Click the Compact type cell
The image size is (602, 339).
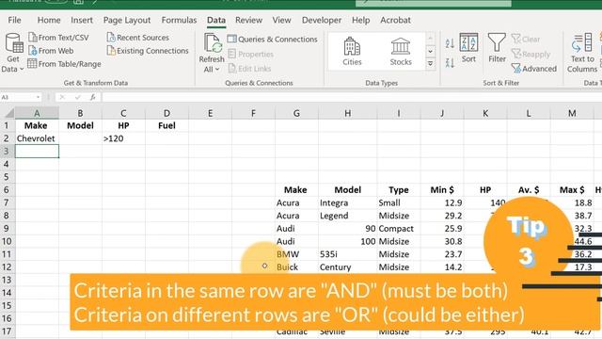tap(399, 228)
